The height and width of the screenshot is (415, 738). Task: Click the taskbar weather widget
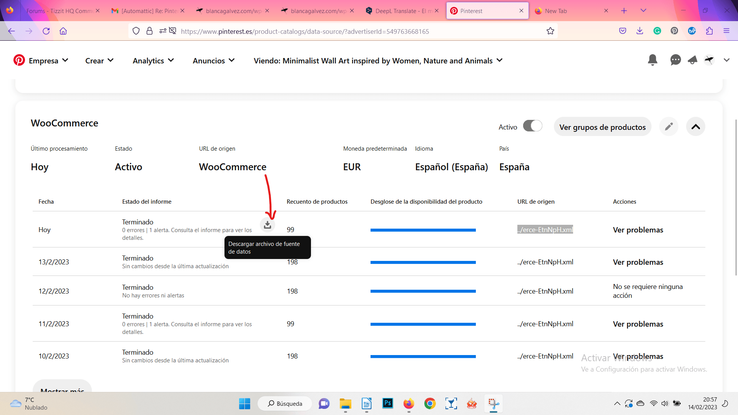29,403
